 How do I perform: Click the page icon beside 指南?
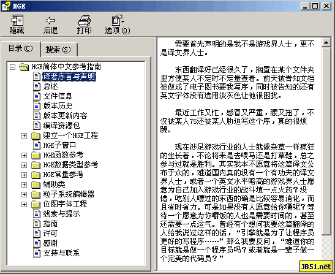(x=37, y=224)
